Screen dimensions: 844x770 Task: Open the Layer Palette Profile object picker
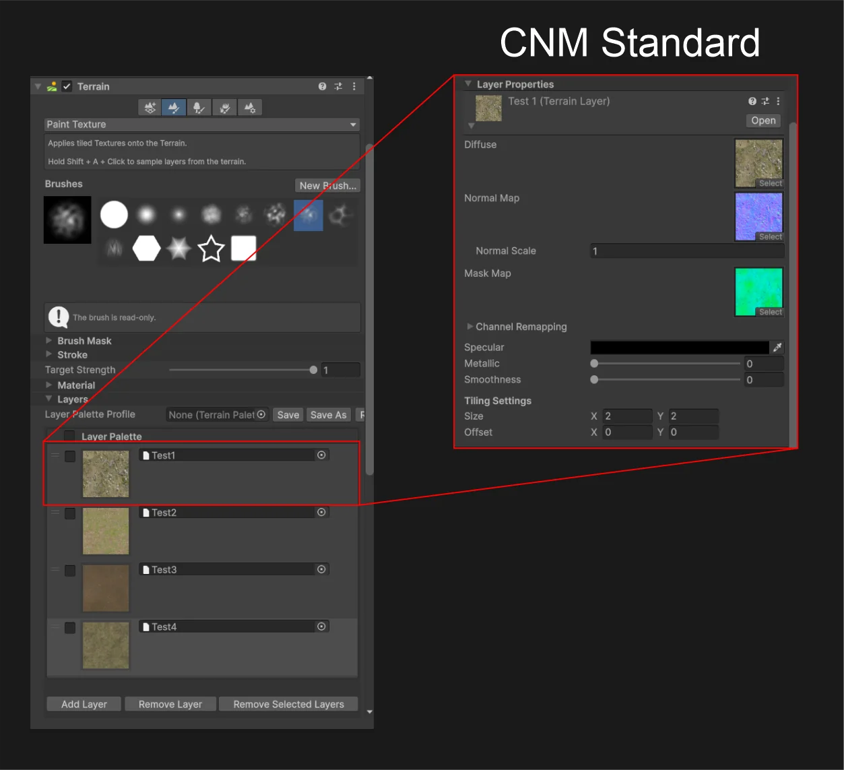261,415
